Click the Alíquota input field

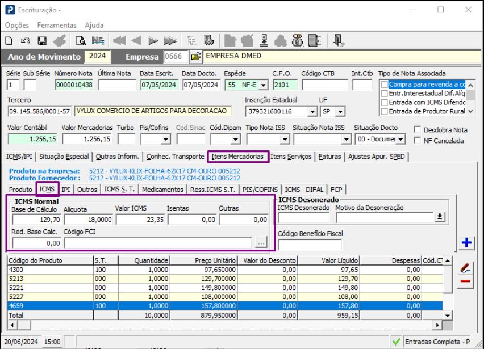(87, 219)
